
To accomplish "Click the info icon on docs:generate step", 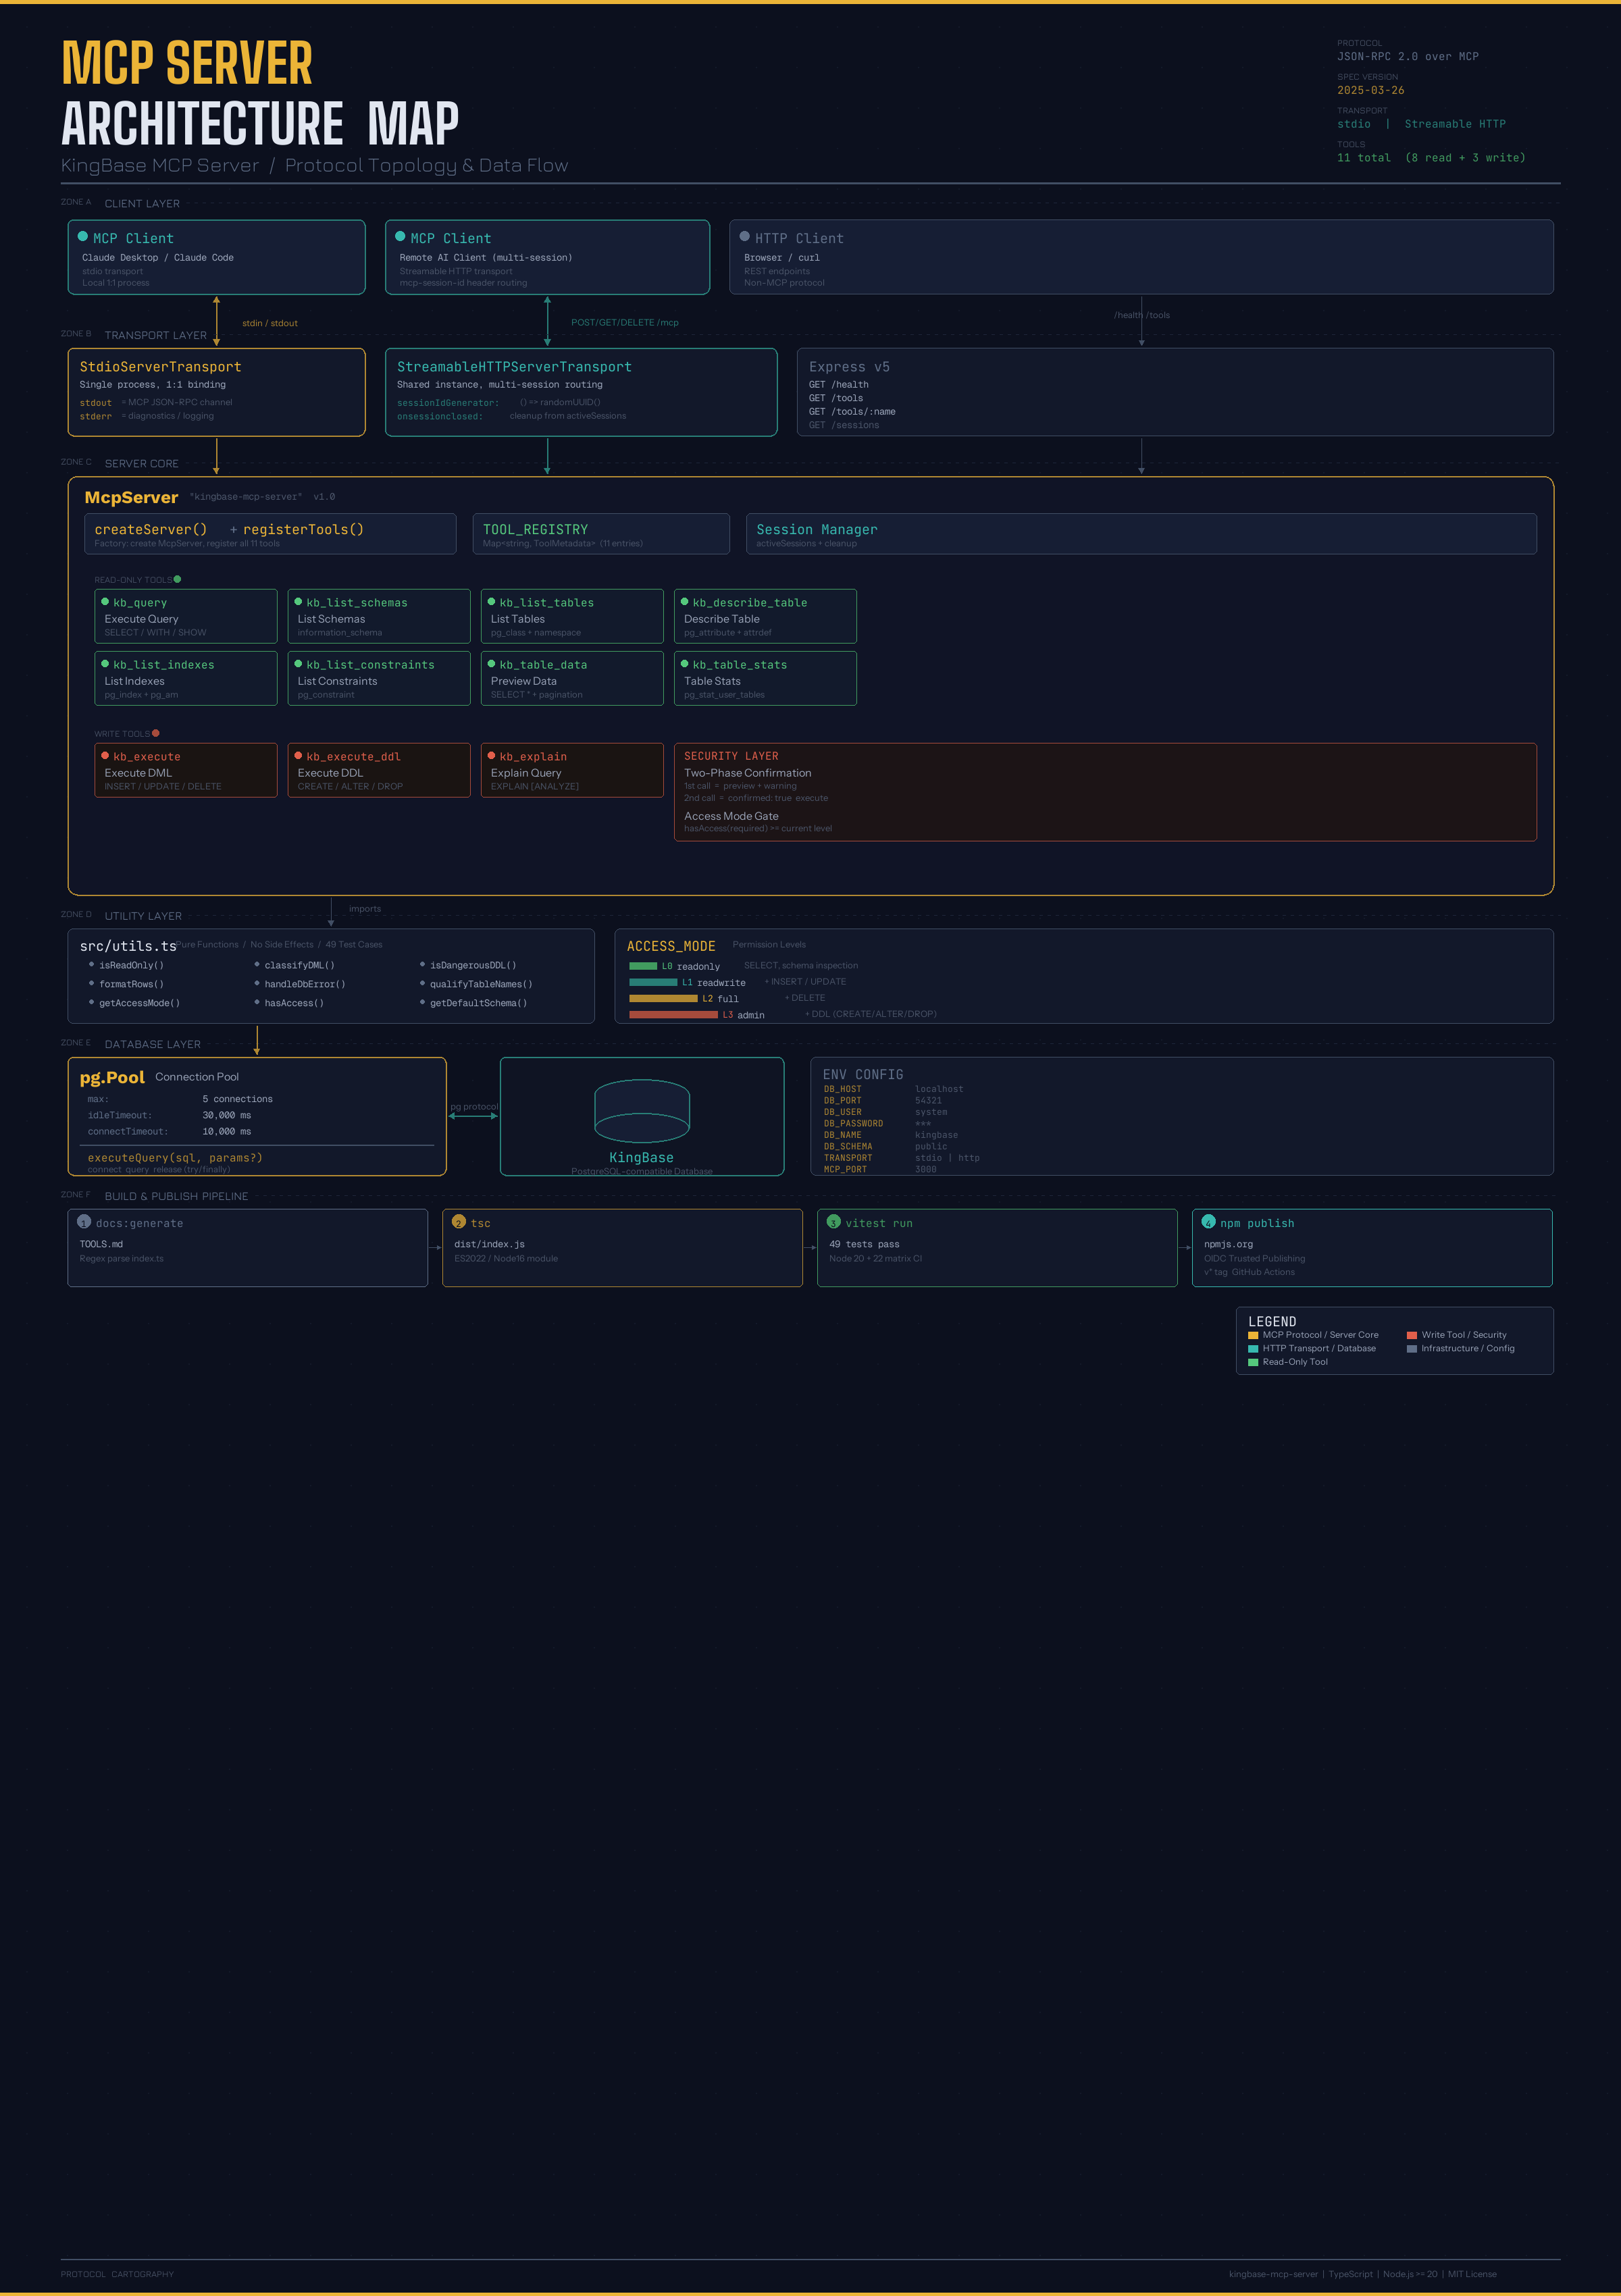I will coord(83,1222).
